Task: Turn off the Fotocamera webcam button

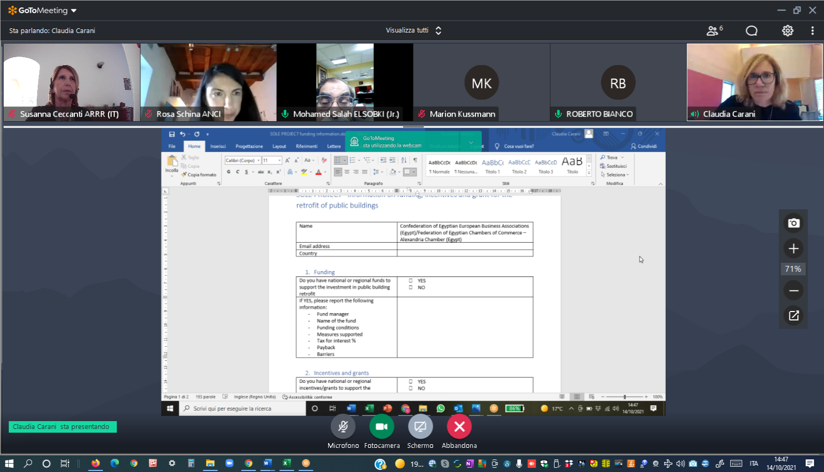Action: tap(382, 427)
